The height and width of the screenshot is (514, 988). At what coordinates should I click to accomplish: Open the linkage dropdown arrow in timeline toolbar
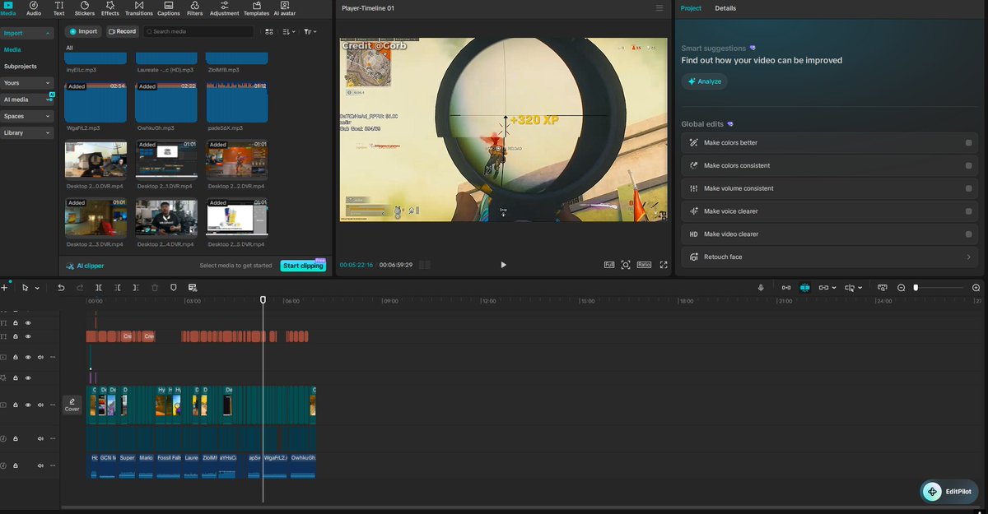(x=834, y=288)
